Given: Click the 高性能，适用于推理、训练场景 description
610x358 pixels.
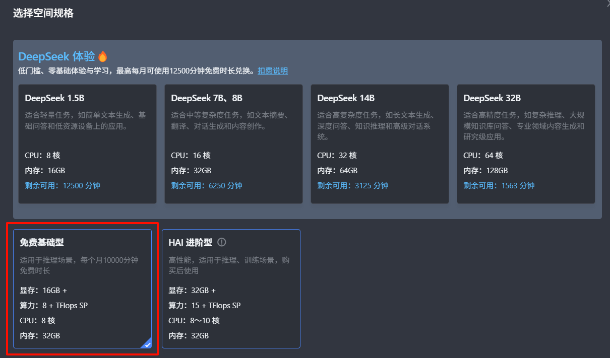Looking at the screenshot, I should point(229,265).
